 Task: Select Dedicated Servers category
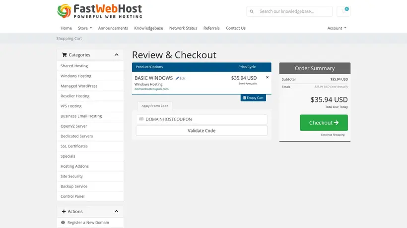pyautogui.click(x=90, y=136)
